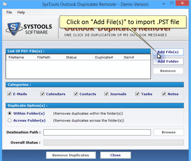
Task: Click the empty PST file list area
Action: click(78, 69)
